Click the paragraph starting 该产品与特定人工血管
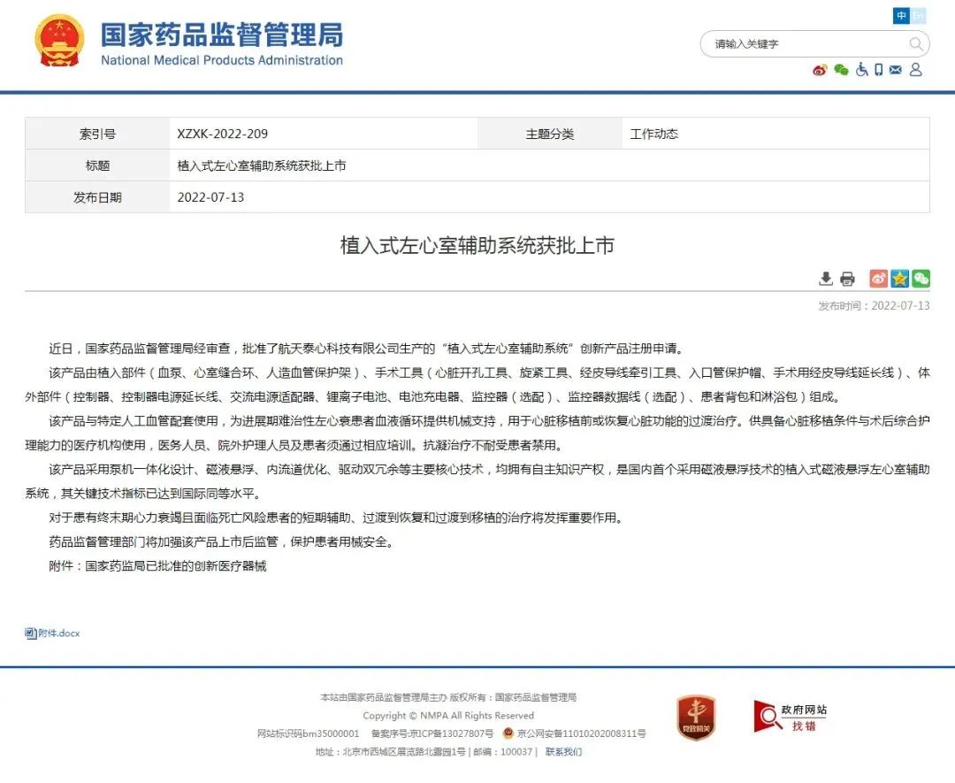The height and width of the screenshot is (783, 955). click(x=477, y=434)
